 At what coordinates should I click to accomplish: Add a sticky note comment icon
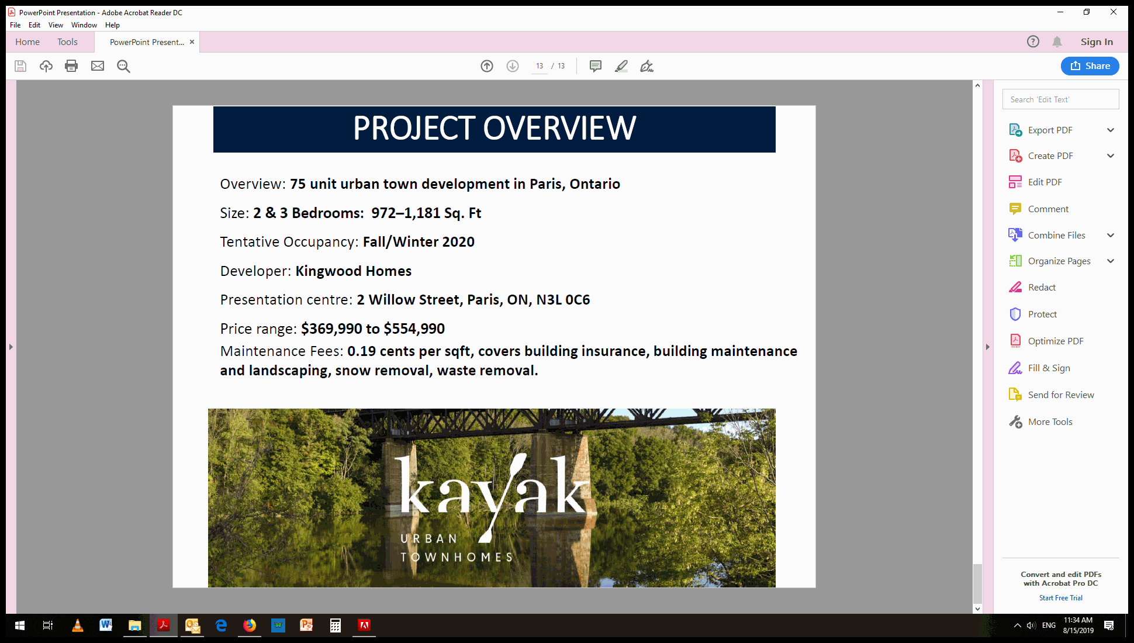[x=596, y=66]
